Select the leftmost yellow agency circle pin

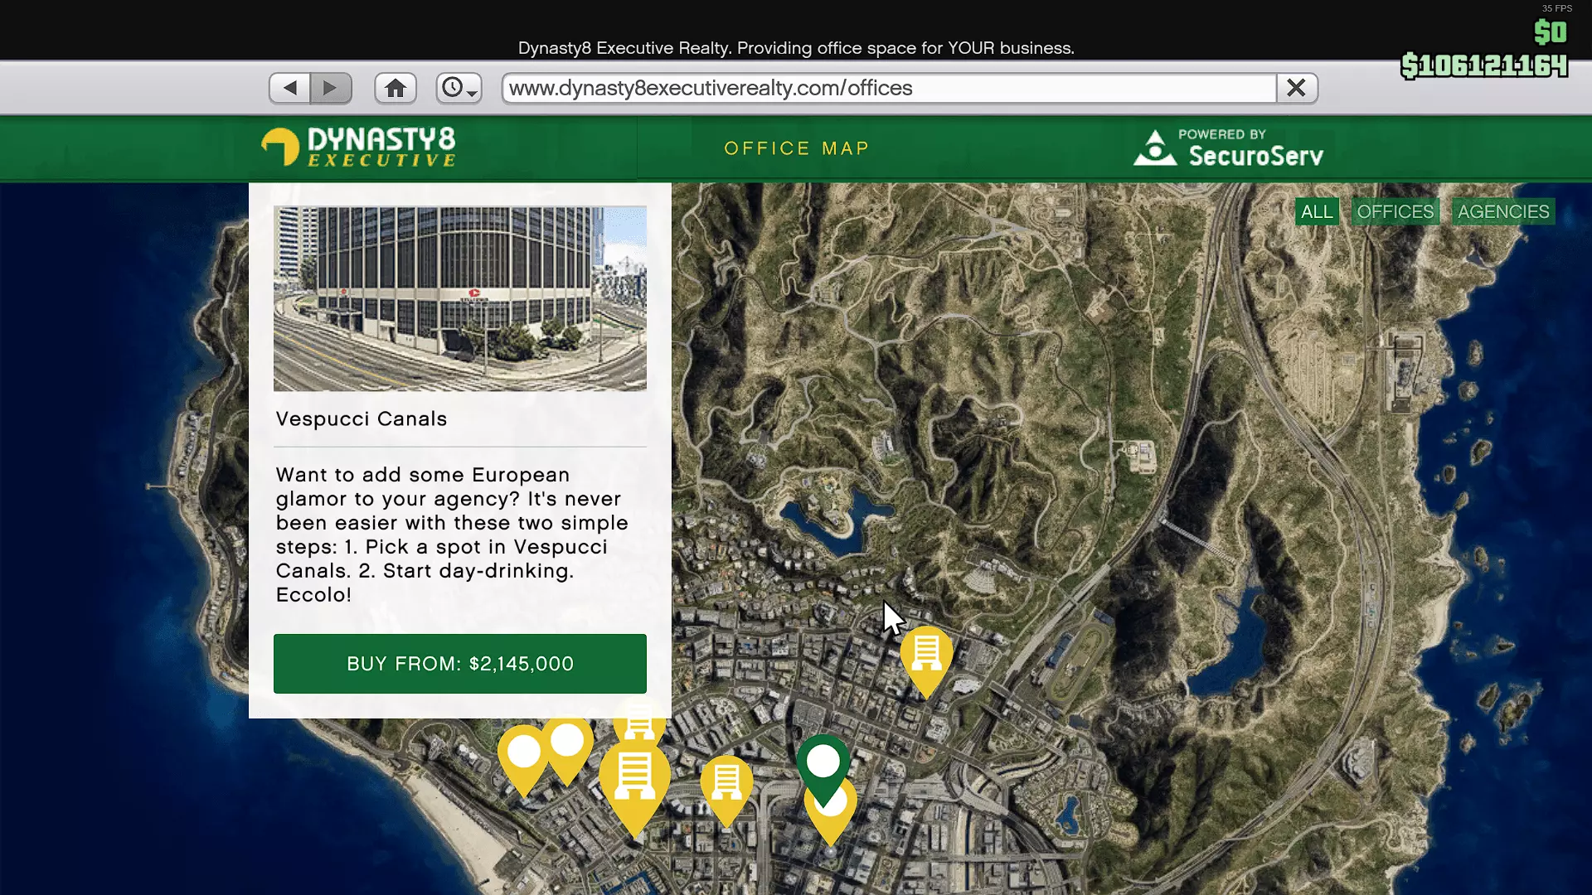point(523,752)
